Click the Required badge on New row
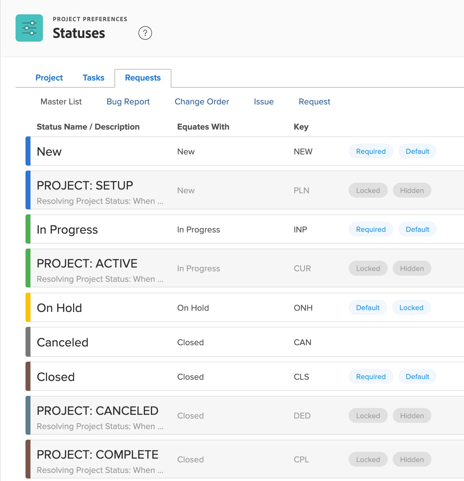Image resolution: width=464 pixels, height=481 pixels. coord(371,151)
